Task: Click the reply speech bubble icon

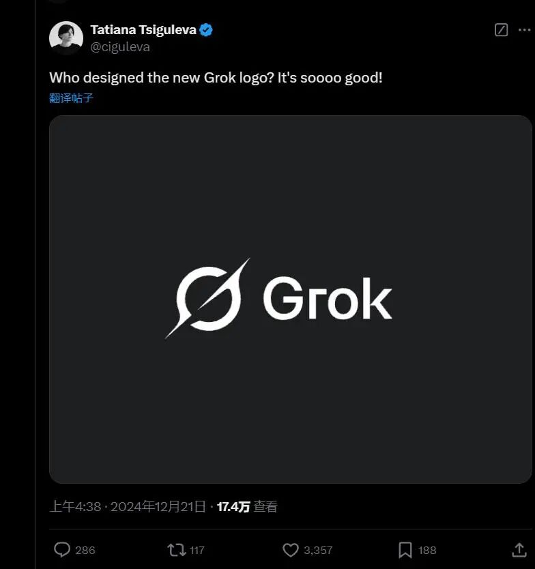Action: click(x=62, y=550)
